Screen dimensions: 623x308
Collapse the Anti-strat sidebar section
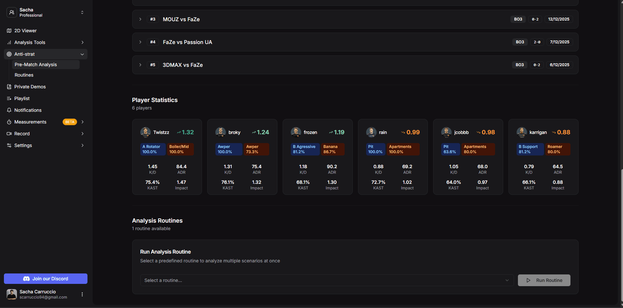click(x=82, y=54)
